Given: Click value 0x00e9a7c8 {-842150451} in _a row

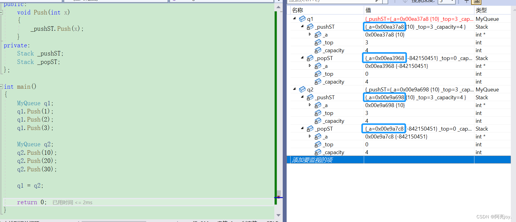Looking at the screenshot, I should pos(396,137).
